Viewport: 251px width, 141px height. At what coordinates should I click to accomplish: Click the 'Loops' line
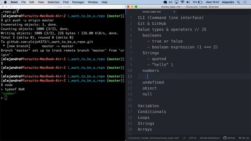[144, 117]
